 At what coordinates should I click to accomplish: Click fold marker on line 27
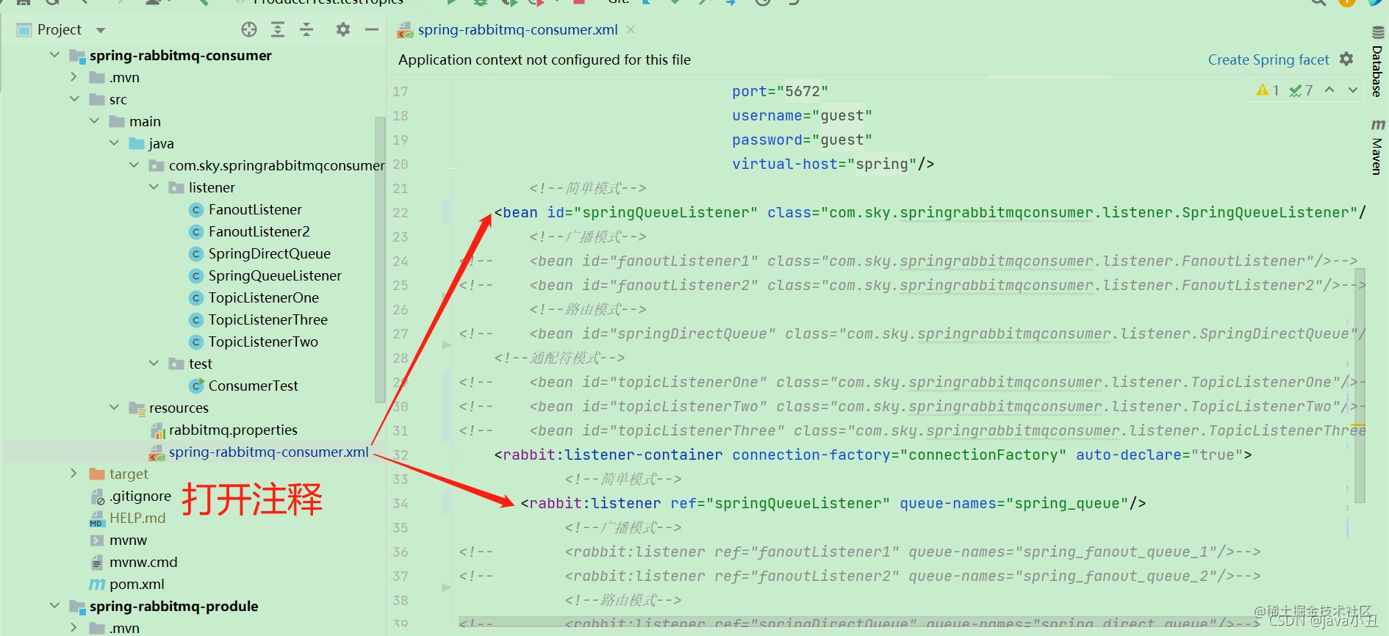pos(446,344)
